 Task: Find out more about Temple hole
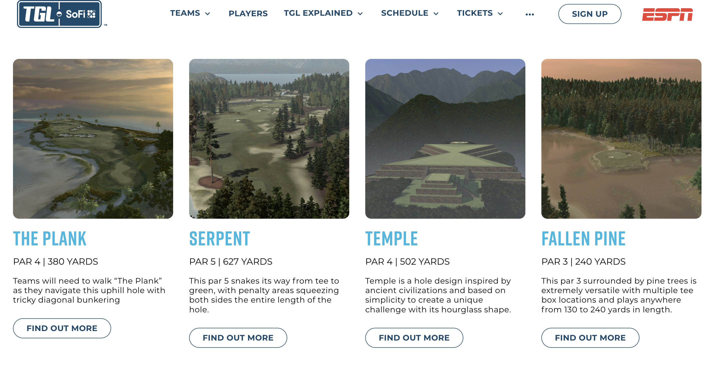(414, 338)
